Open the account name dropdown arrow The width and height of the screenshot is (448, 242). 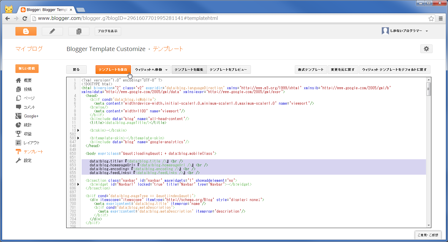[427, 31]
